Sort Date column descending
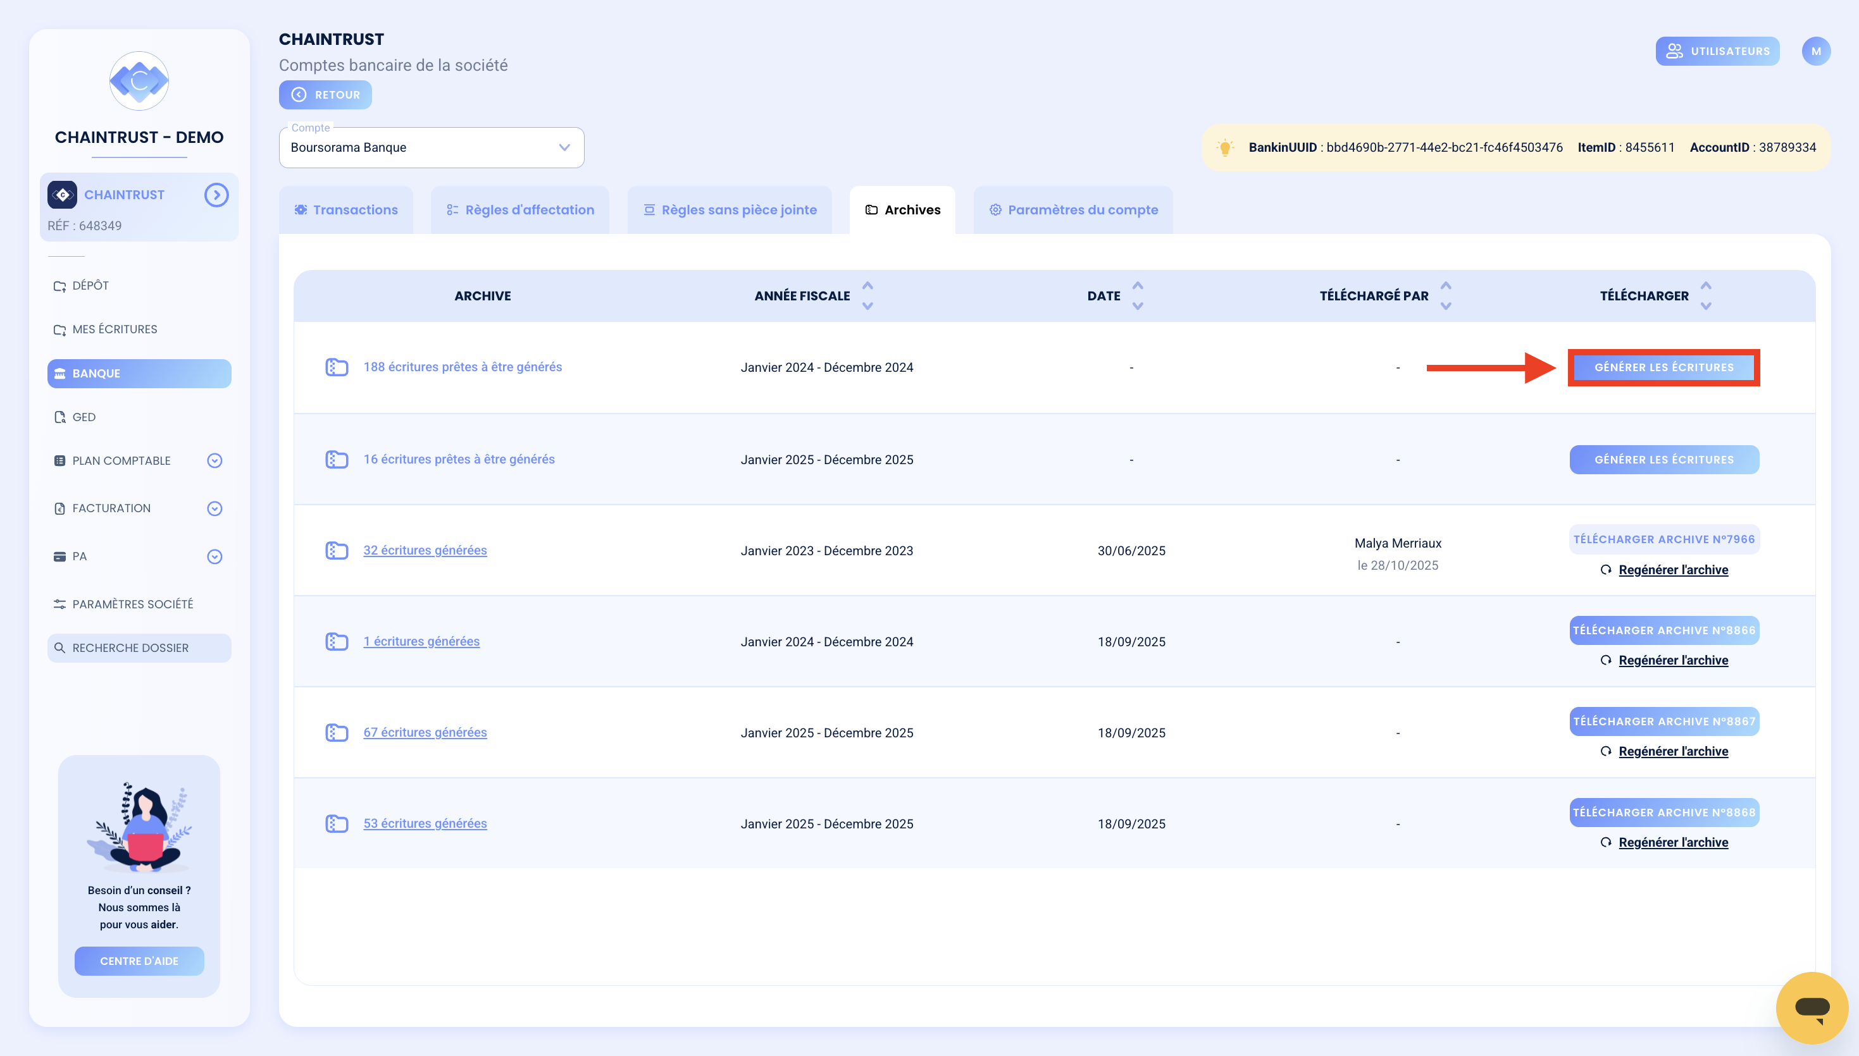The image size is (1859, 1056). coord(1138,306)
